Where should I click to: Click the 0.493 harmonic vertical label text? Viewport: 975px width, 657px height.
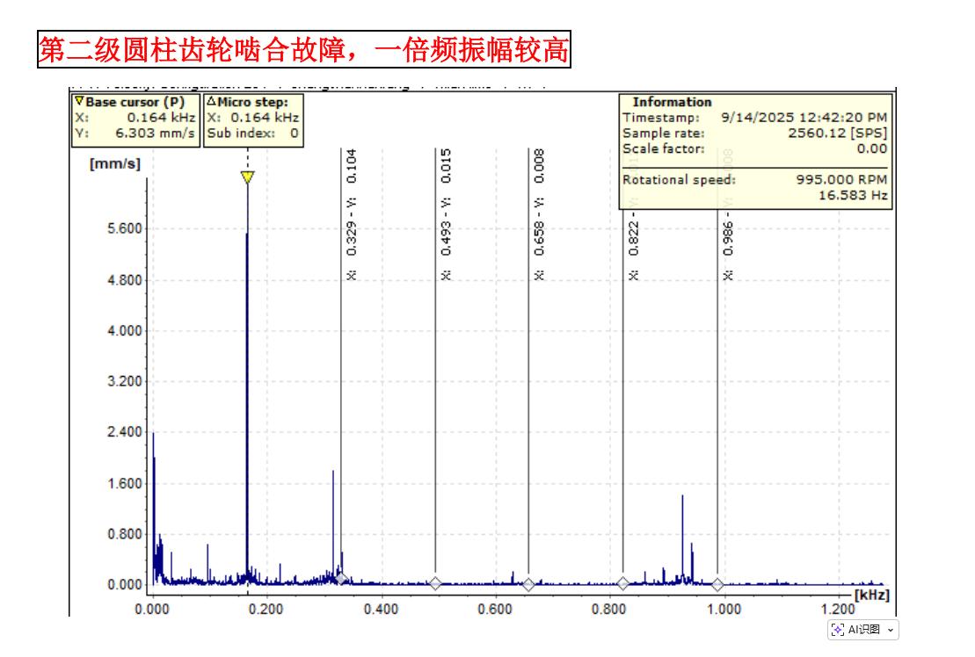coord(446,214)
